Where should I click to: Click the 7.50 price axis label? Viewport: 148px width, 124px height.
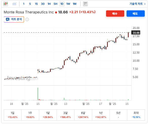135,69
